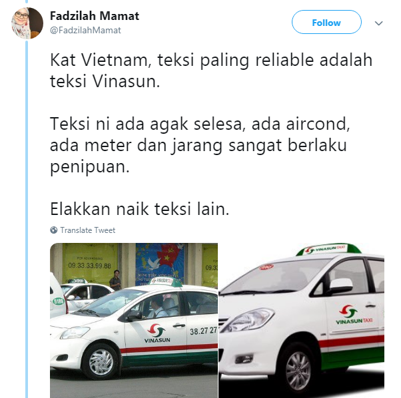Click the Vietnam flag poster in left photo
The height and width of the screenshot is (398, 401).
[161, 263]
